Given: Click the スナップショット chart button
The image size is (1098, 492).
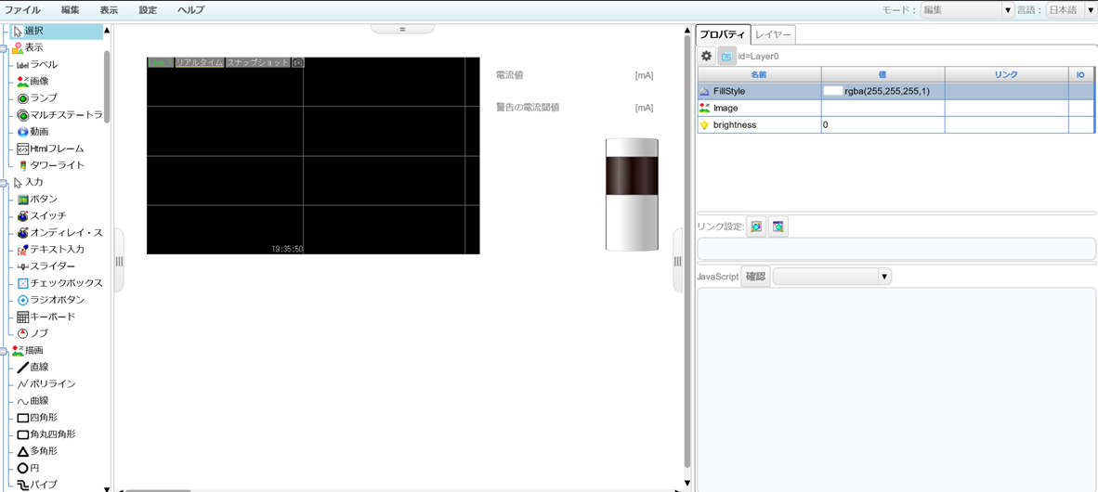Looking at the screenshot, I should pos(257,62).
